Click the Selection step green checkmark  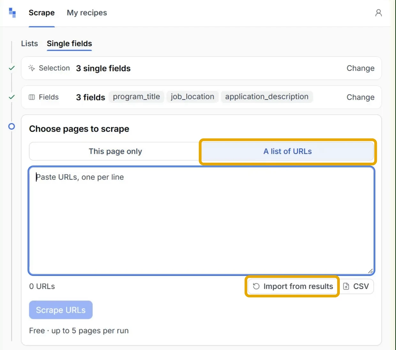(x=12, y=68)
